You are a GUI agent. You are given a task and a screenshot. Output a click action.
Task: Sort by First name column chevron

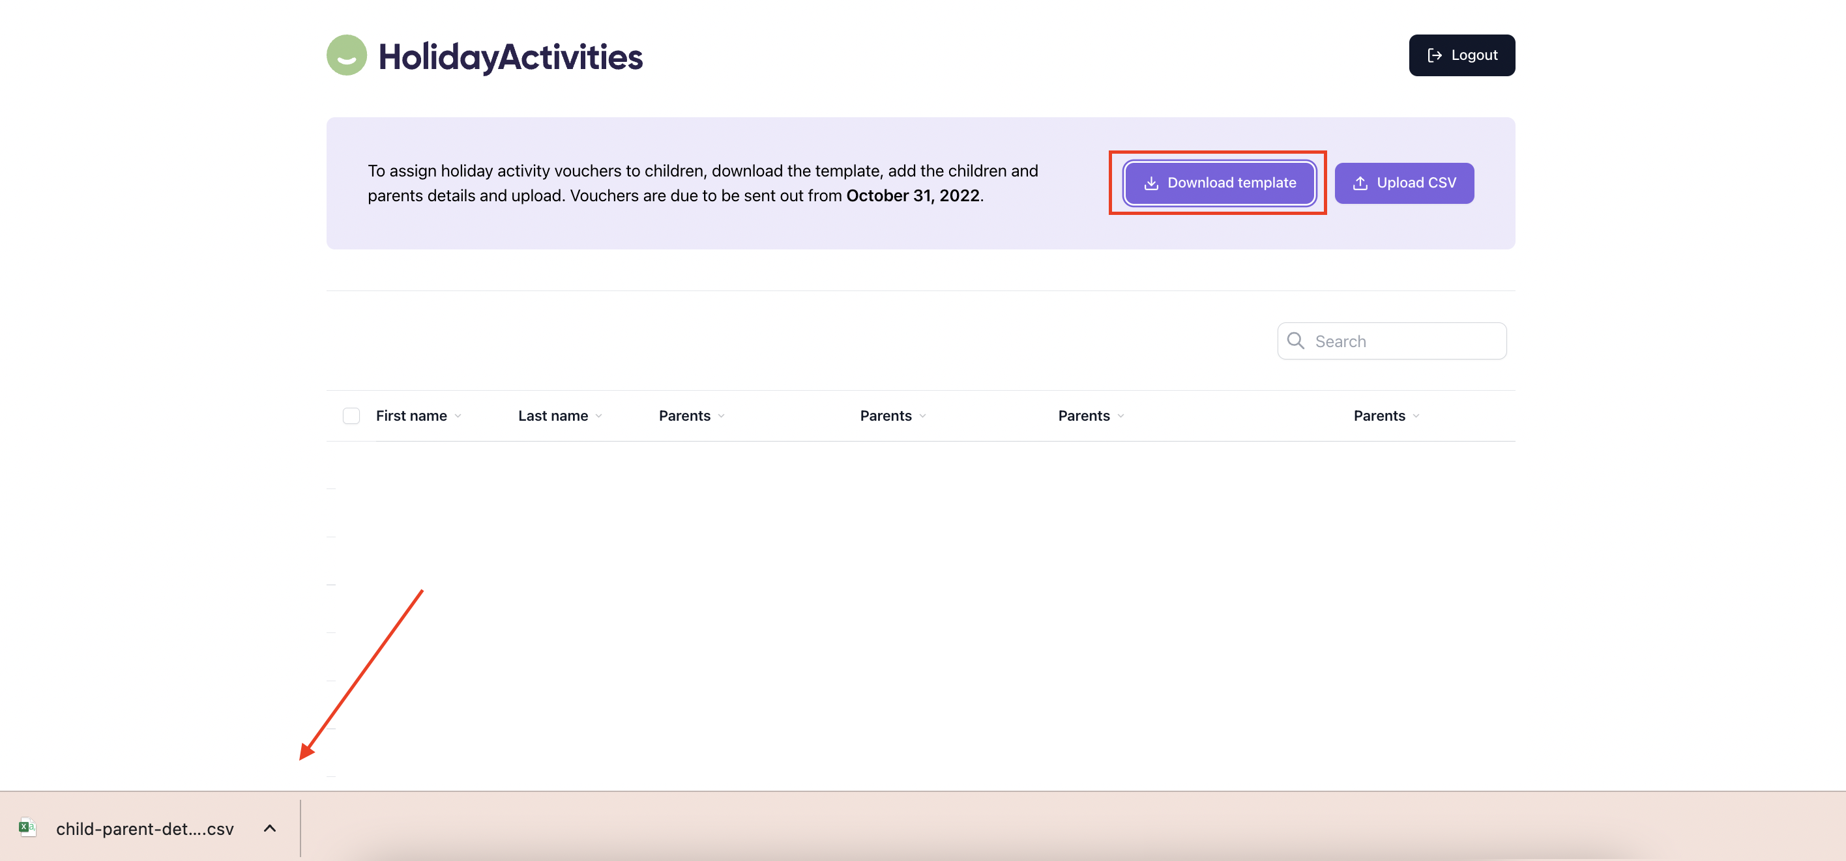(458, 416)
